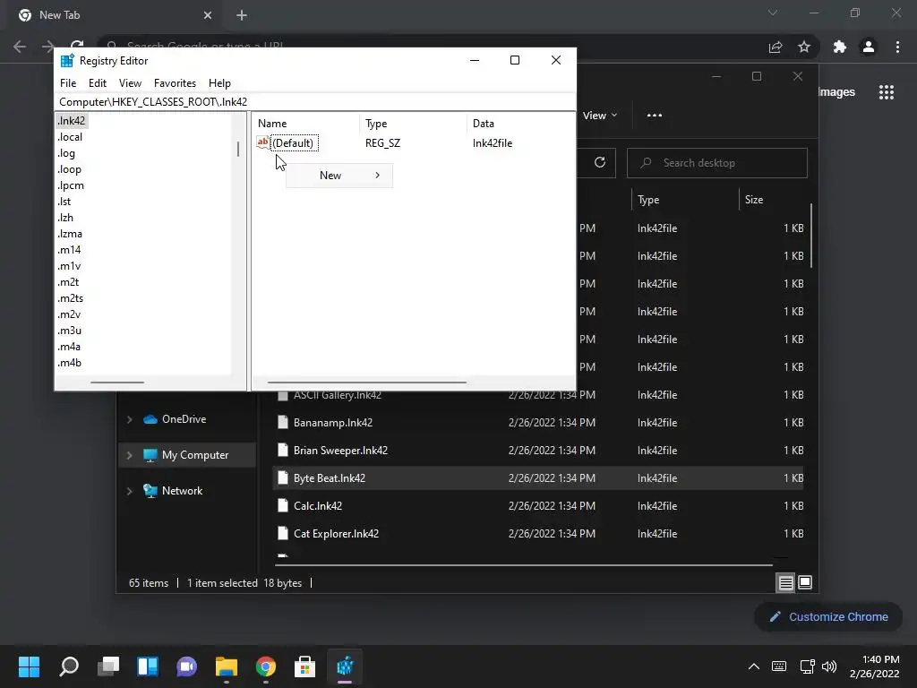Image resolution: width=917 pixels, height=688 pixels.
Task: Select the .lst registry key
Action: (64, 202)
